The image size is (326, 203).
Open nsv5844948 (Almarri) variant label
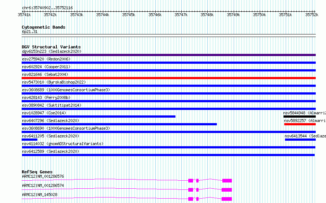(305, 113)
